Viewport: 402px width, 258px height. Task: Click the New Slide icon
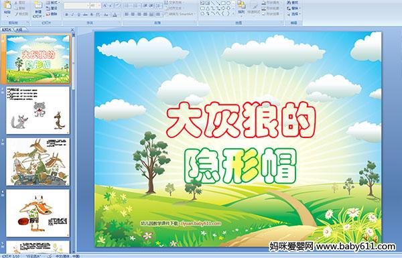pyautogui.click(x=38, y=9)
